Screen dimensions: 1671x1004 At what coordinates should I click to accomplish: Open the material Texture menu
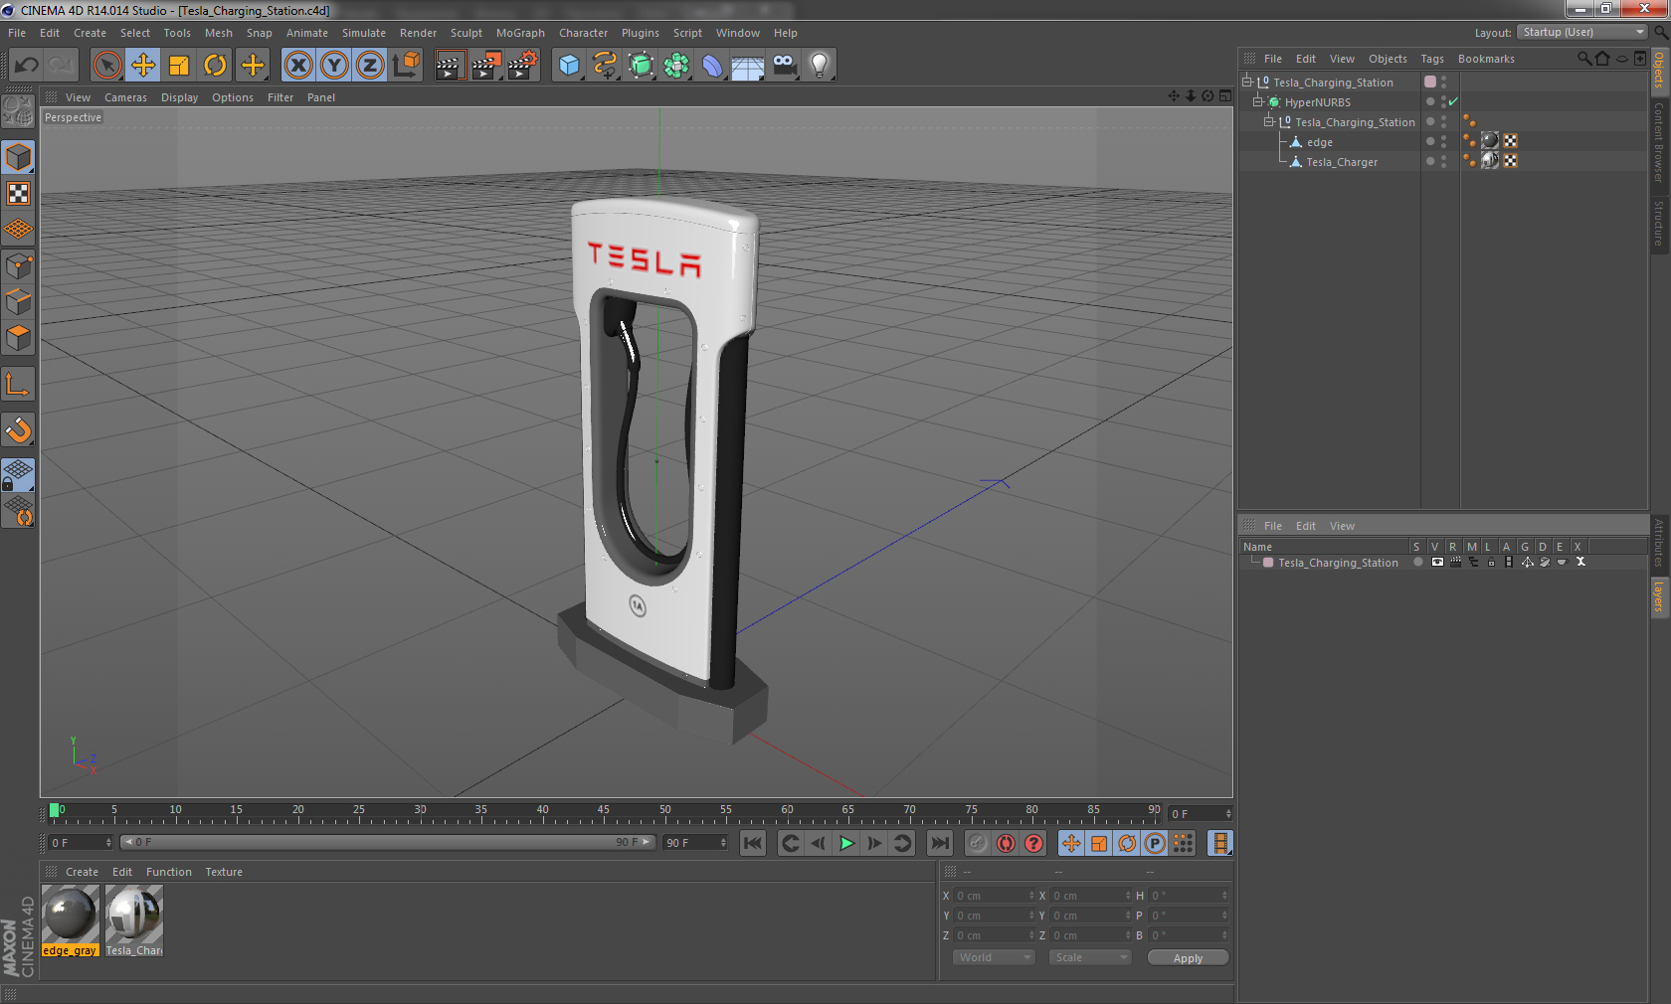(224, 872)
